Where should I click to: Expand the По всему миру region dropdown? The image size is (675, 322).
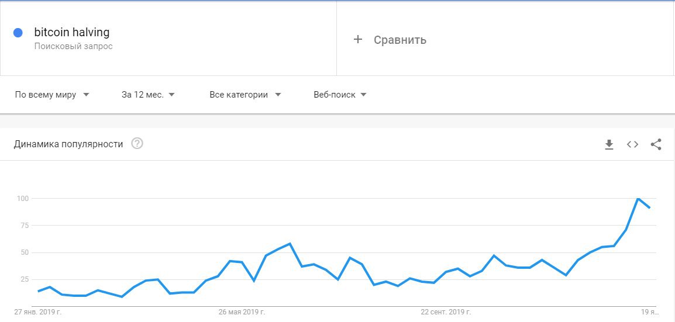[x=51, y=95]
